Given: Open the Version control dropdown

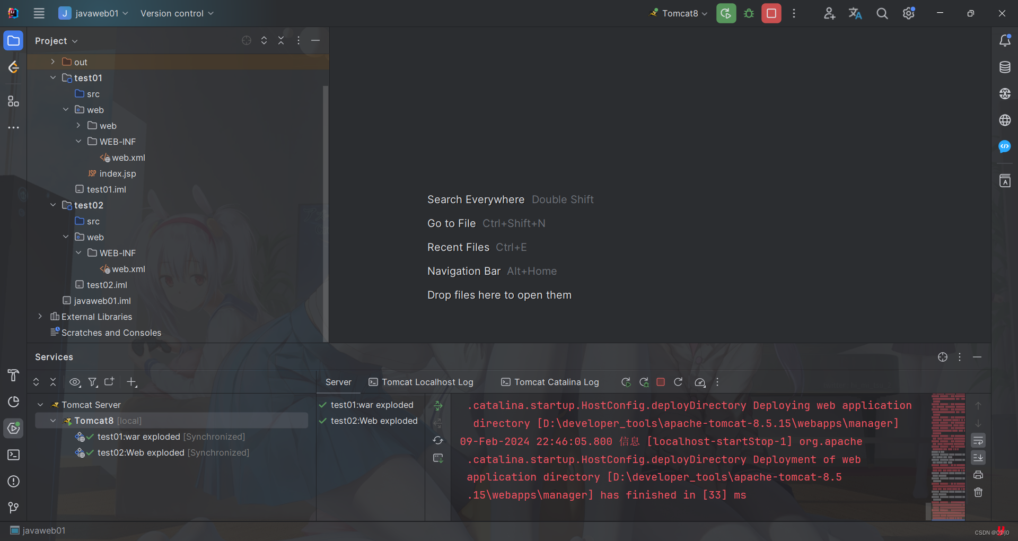Looking at the screenshot, I should point(177,13).
